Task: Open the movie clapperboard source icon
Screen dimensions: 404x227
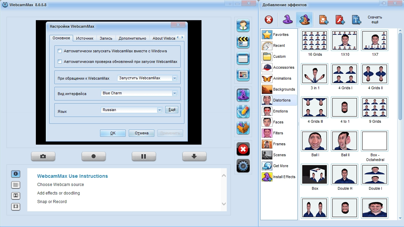Action: coord(243,42)
